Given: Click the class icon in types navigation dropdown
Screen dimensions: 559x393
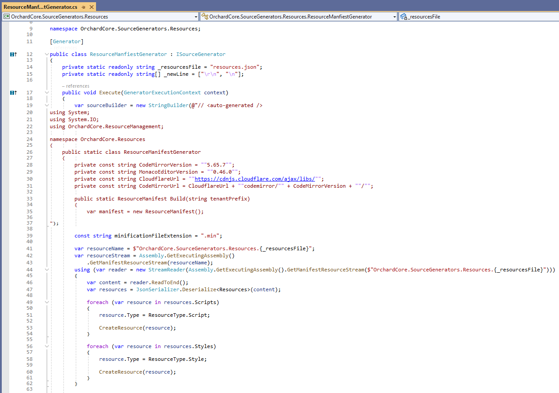Looking at the screenshot, I should 205,16.
